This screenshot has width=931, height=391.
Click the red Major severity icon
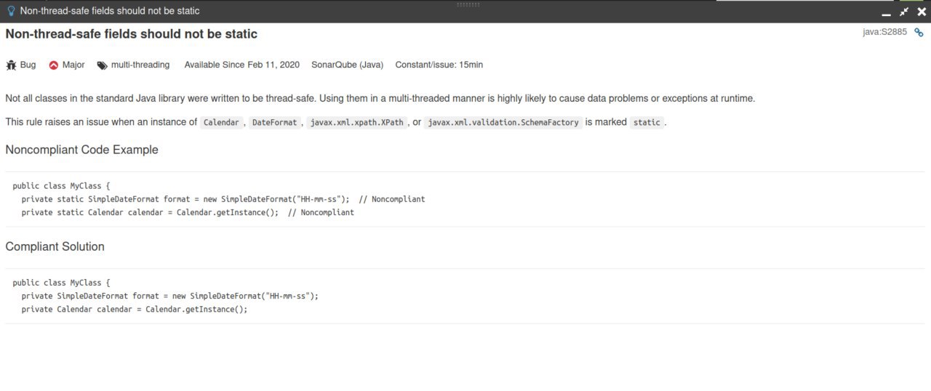pos(53,65)
